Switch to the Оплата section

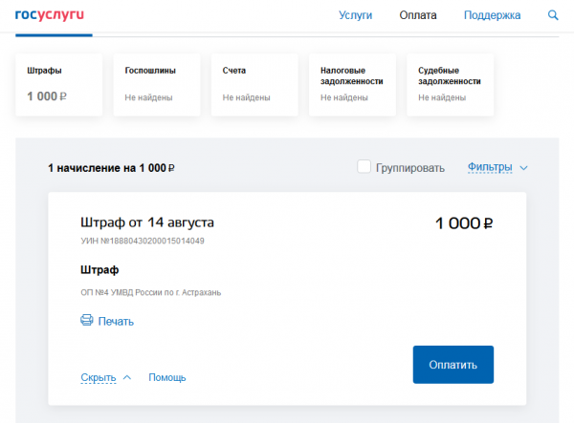pos(418,15)
